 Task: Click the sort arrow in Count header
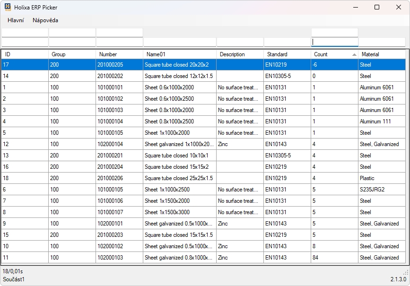(354, 54)
